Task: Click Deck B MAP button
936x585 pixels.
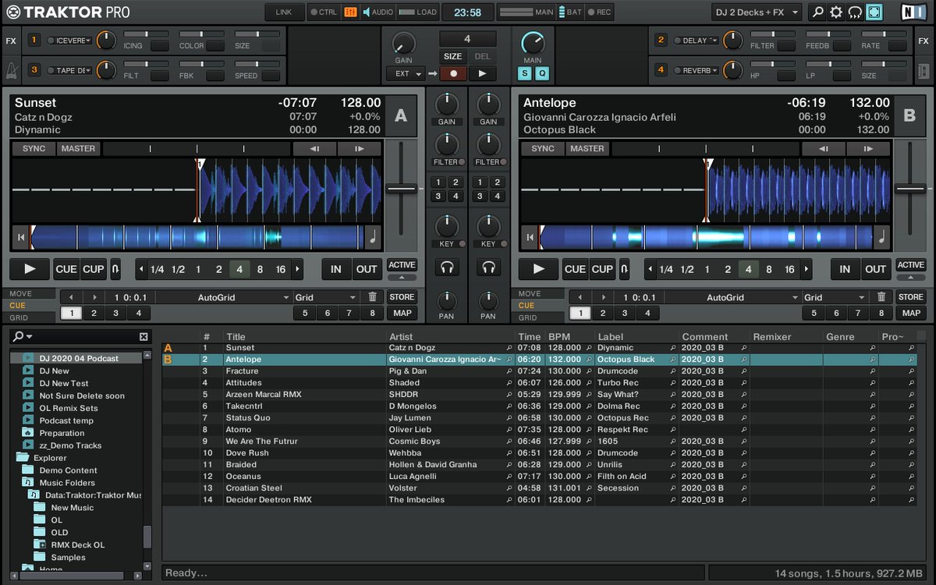Action: (911, 314)
